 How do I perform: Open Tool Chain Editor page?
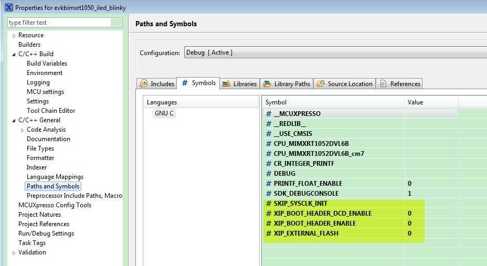click(51, 111)
